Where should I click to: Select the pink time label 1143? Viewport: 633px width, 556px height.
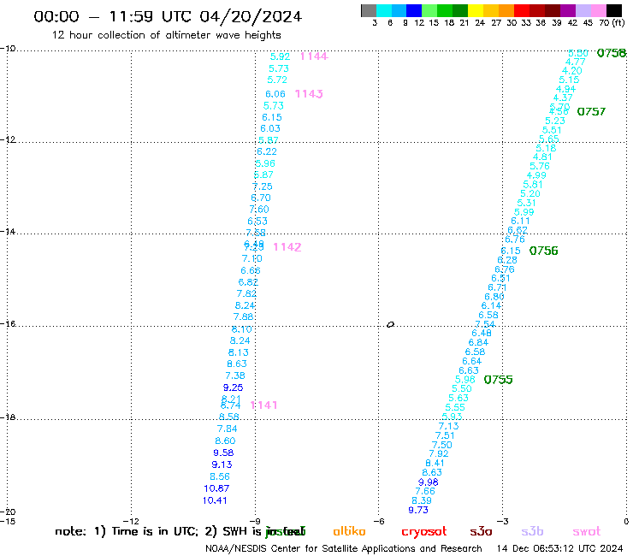[309, 94]
